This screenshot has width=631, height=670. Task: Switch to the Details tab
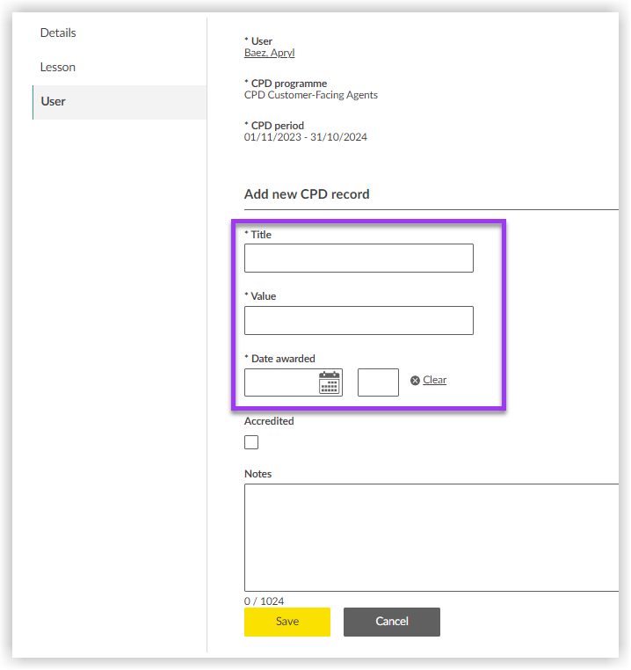(x=58, y=33)
